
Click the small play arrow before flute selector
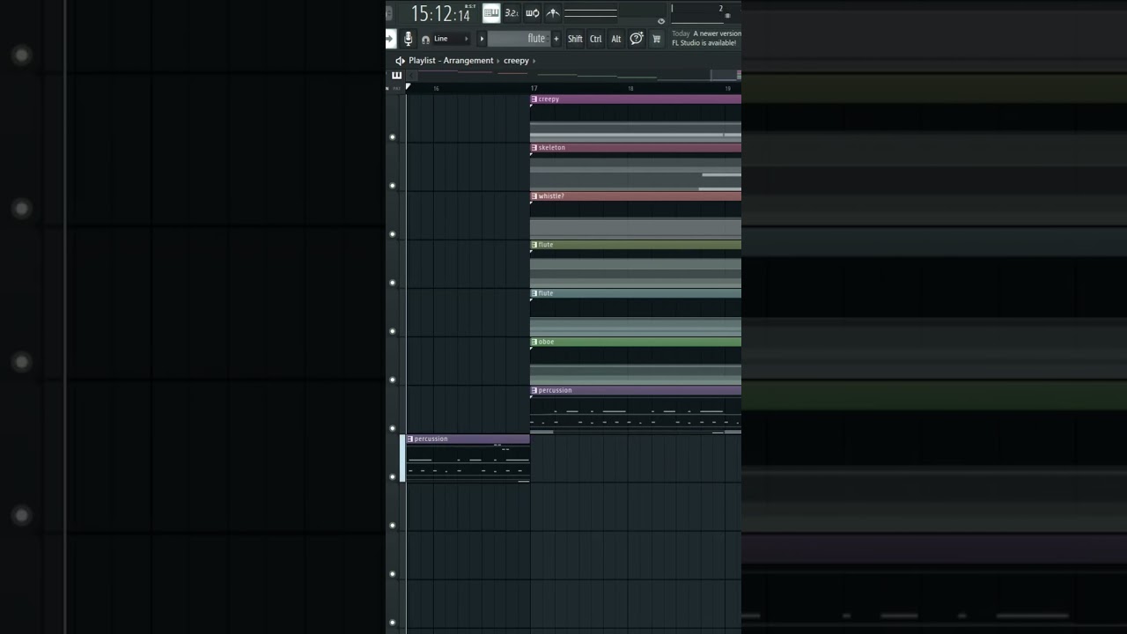pos(482,39)
